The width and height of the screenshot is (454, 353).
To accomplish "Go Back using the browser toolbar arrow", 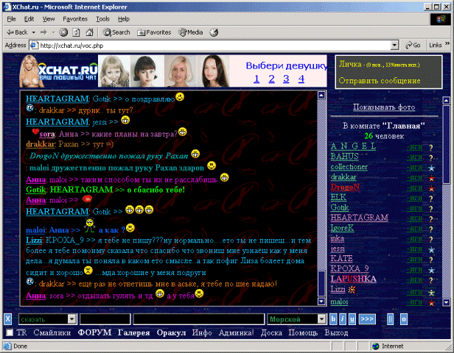I will pyautogui.click(x=17, y=32).
